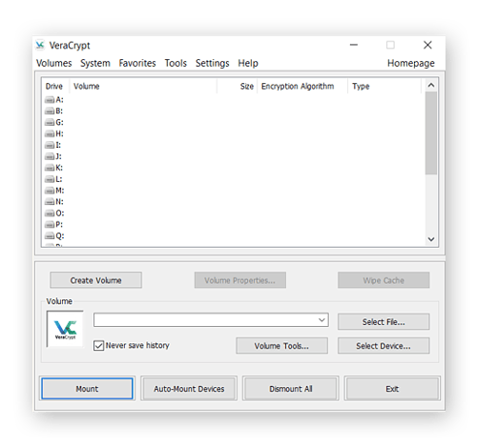Click the Dismount All button
The height and width of the screenshot is (447, 477).
click(x=291, y=389)
